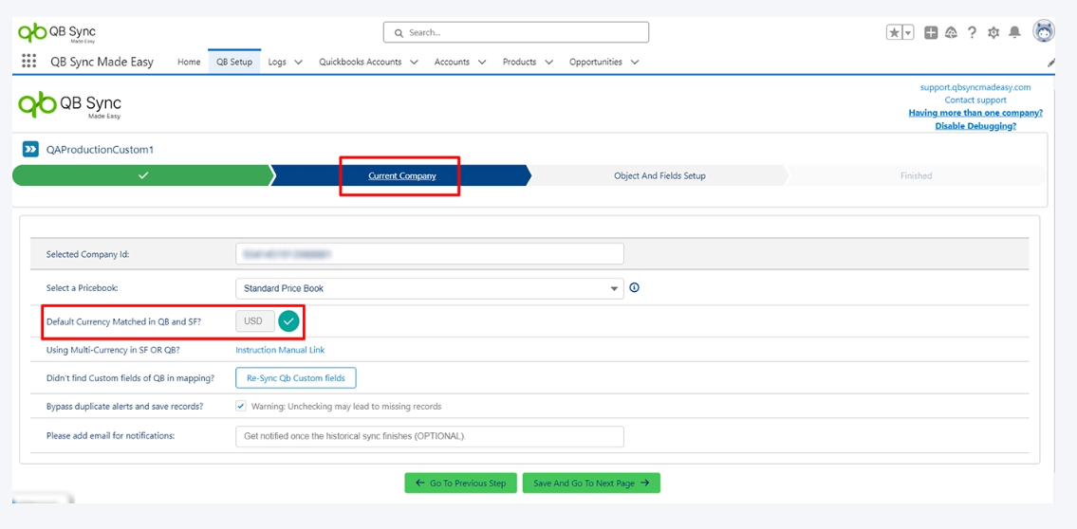Toggle Bypass duplicate alerts checkbox
Viewport: 1077px width, 529px height.
(x=240, y=406)
